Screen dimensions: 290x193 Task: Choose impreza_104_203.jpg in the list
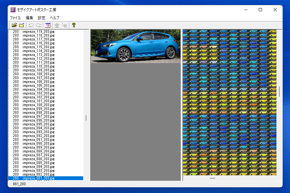click(x=46, y=89)
